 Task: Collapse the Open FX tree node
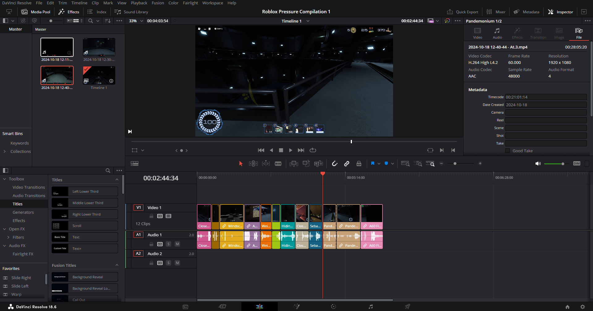(x=5, y=229)
